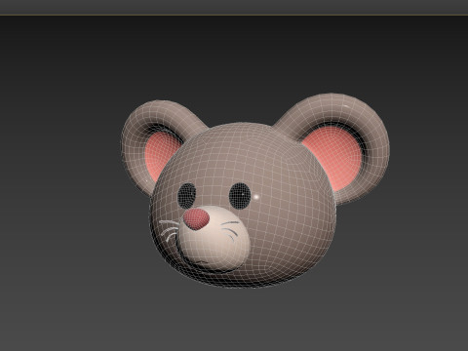468x351 pixels.
Task: Select the mouse's left black eye
Action: coord(187,196)
